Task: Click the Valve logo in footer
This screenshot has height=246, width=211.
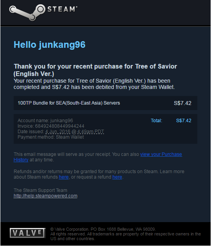Action: [x=28, y=233]
